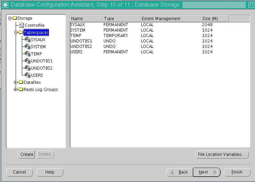The image size is (255, 182).
Task: Click the UNDOTBS1 tablespace icon
Action: 28,61
